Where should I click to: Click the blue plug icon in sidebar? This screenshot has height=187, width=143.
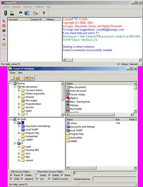point(4,21)
